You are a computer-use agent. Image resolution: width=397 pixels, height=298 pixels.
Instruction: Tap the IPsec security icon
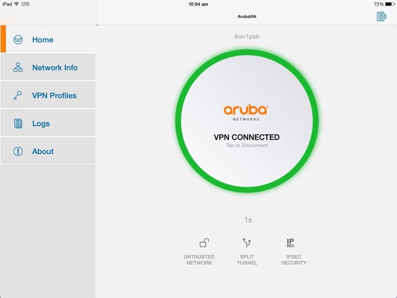[x=290, y=242]
